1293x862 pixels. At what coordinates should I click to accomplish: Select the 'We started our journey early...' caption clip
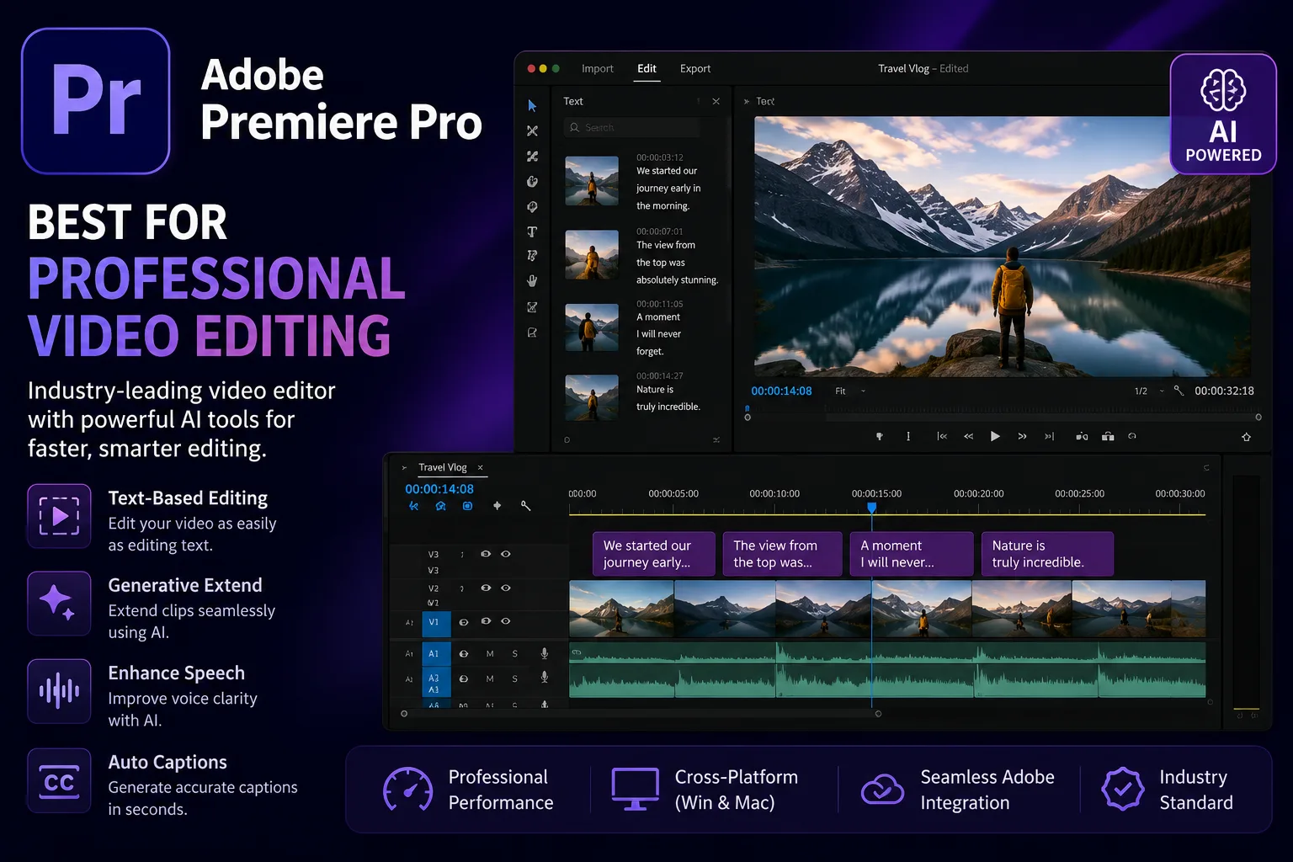tap(654, 554)
